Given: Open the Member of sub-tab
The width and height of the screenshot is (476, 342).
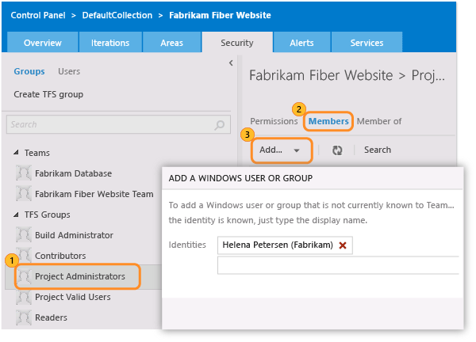Looking at the screenshot, I should (x=379, y=121).
